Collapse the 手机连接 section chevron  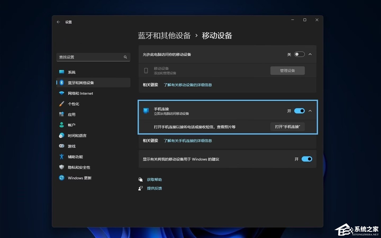click(x=310, y=111)
